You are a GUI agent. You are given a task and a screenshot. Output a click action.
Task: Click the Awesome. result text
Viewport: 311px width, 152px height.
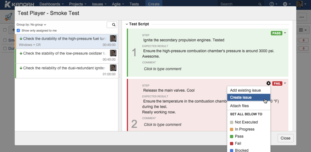click(151, 56)
